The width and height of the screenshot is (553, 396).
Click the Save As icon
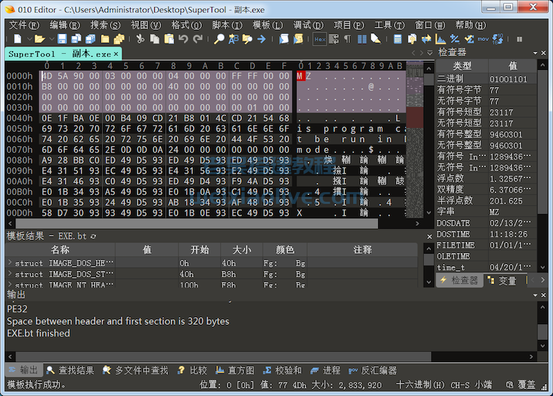76,39
